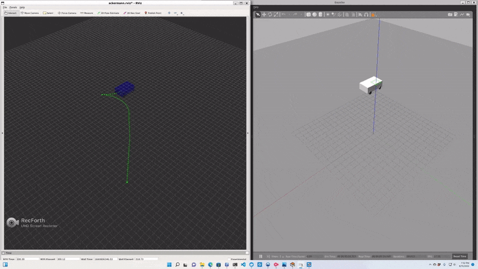The width and height of the screenshot is (478, 269).
Task: Click the ROS Elapsed value field
Action: click(x=68, y=259)
